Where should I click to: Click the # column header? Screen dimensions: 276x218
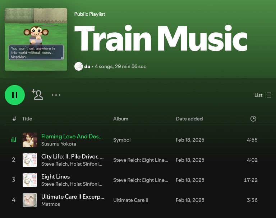[x=14, y=119]
